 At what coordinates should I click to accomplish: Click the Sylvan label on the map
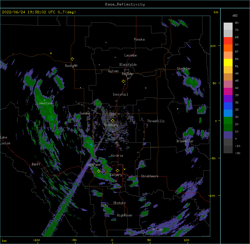[113, 71]
